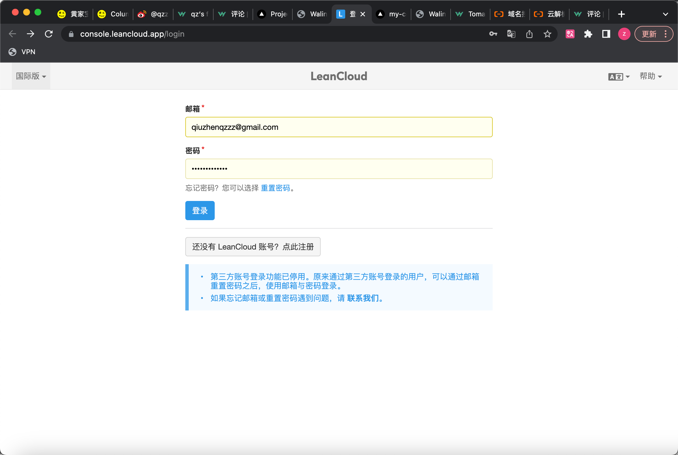Open the 国际版 region dropdown
The image size is (678, 455).
(31, 76)
